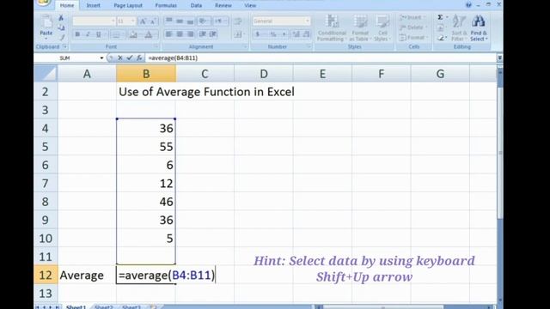This screenshot has height=309, width=550.
Task: Click the Increase Font Size icon
Action: [x=144, y=21]
